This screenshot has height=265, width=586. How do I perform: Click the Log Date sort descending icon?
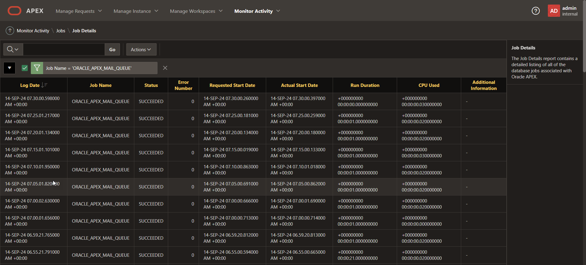tap(44, 85)
